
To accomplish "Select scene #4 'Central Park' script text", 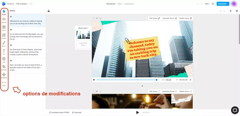I will click(x=26, y=68).
